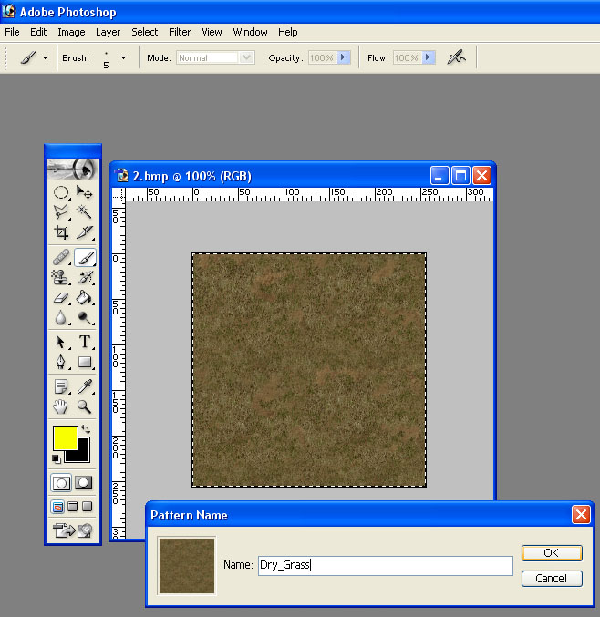Screen dimensions: 600x617
Task: Click the yellow foreground color swatch
Action: [65, 438]
